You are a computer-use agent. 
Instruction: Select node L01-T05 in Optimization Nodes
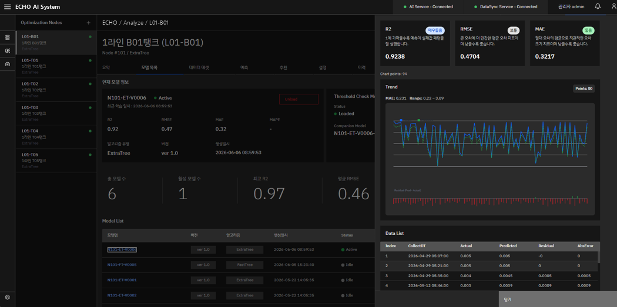point(56,160)
